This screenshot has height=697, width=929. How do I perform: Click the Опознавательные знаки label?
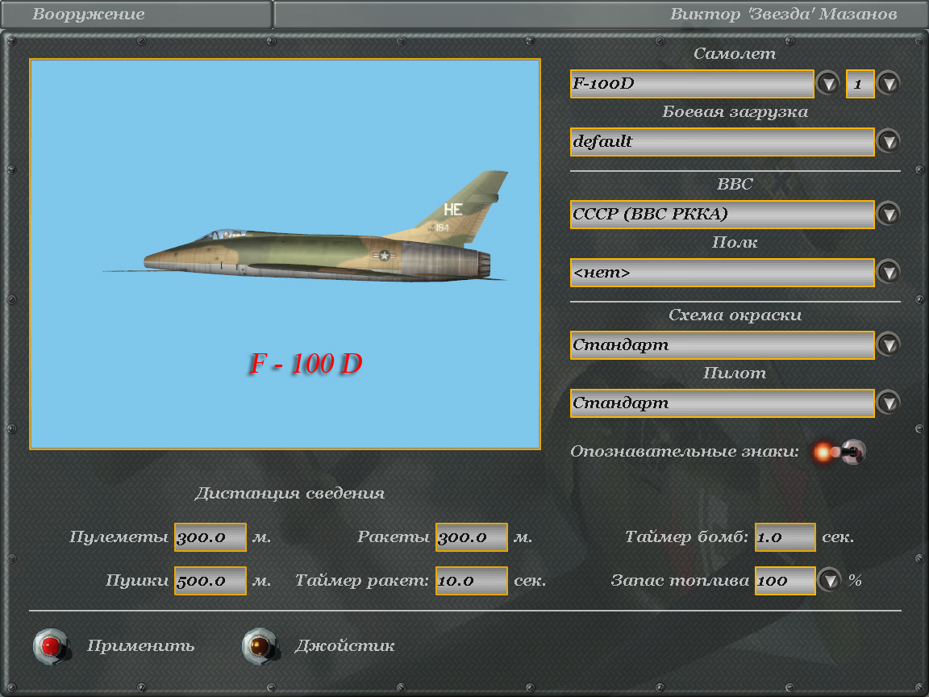[x=685, y=452]
